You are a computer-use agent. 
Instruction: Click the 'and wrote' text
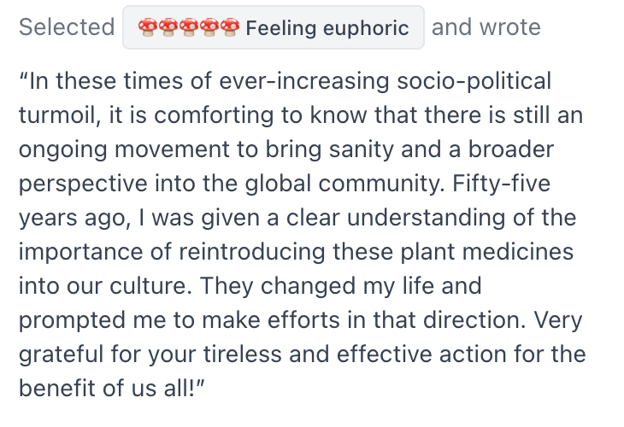coord(486,27)
